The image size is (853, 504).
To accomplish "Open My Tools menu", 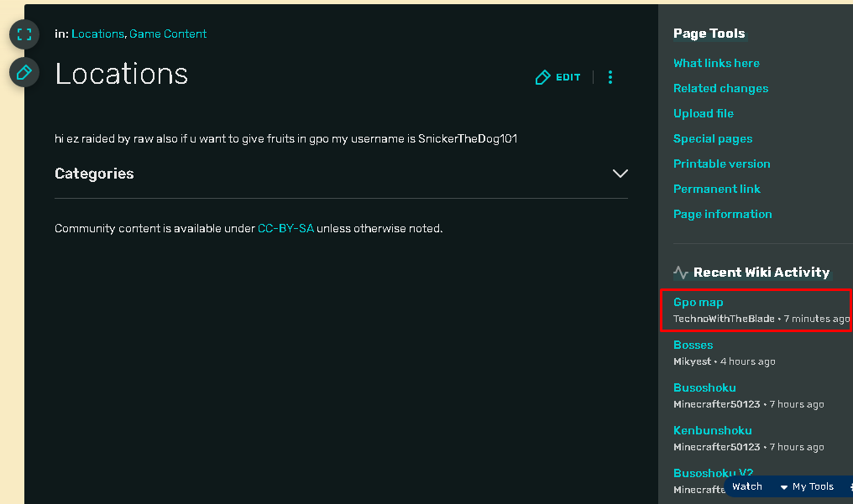I will (x=810, y=486).
